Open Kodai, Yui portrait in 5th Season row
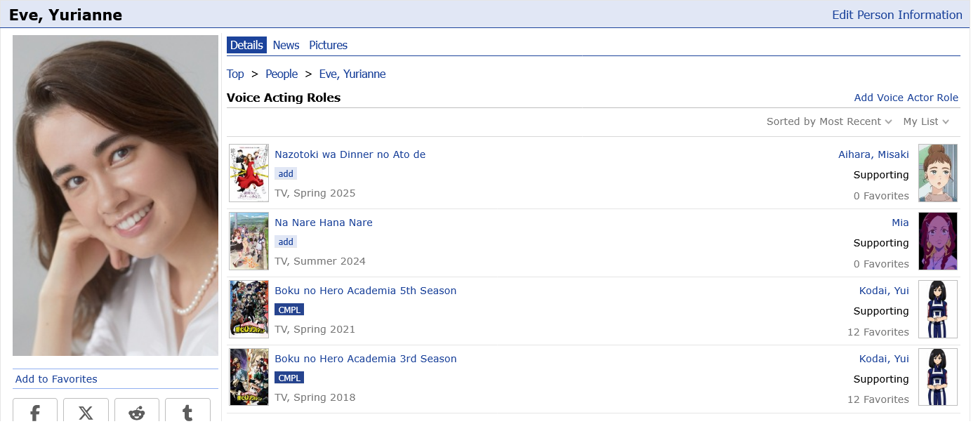This screenshot has height=424, width=978. tap(938, 309)
